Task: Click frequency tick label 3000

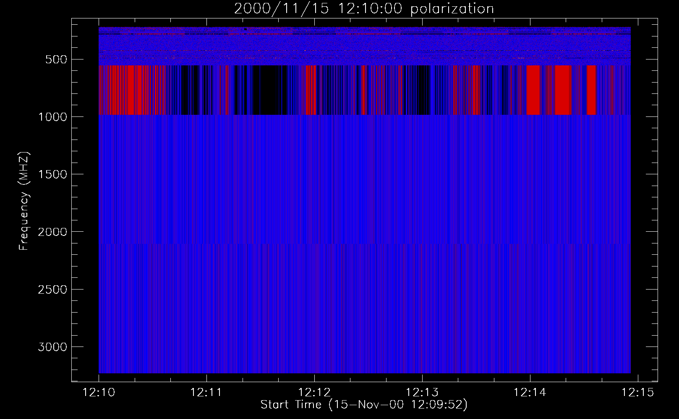Action: coord(52,347)
